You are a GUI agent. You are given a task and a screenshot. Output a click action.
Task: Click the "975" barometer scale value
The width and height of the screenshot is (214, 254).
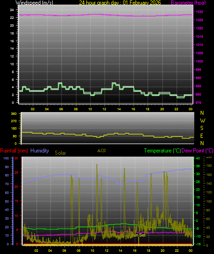click(x=198, y=103)
